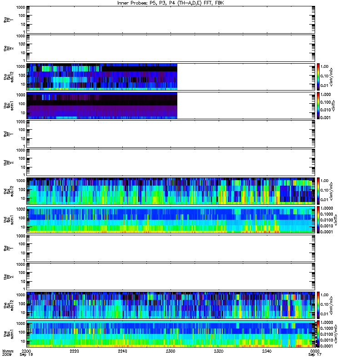
Task: Click the 2340 time axis label
Action: tap(267, 351)
